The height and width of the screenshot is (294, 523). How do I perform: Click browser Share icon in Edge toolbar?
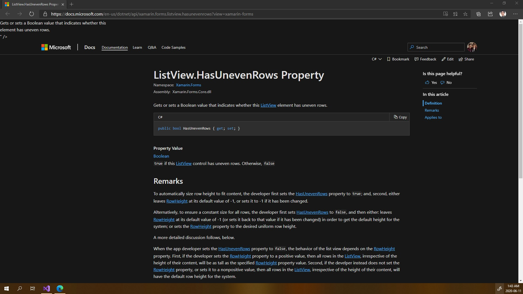coord(490,14)
